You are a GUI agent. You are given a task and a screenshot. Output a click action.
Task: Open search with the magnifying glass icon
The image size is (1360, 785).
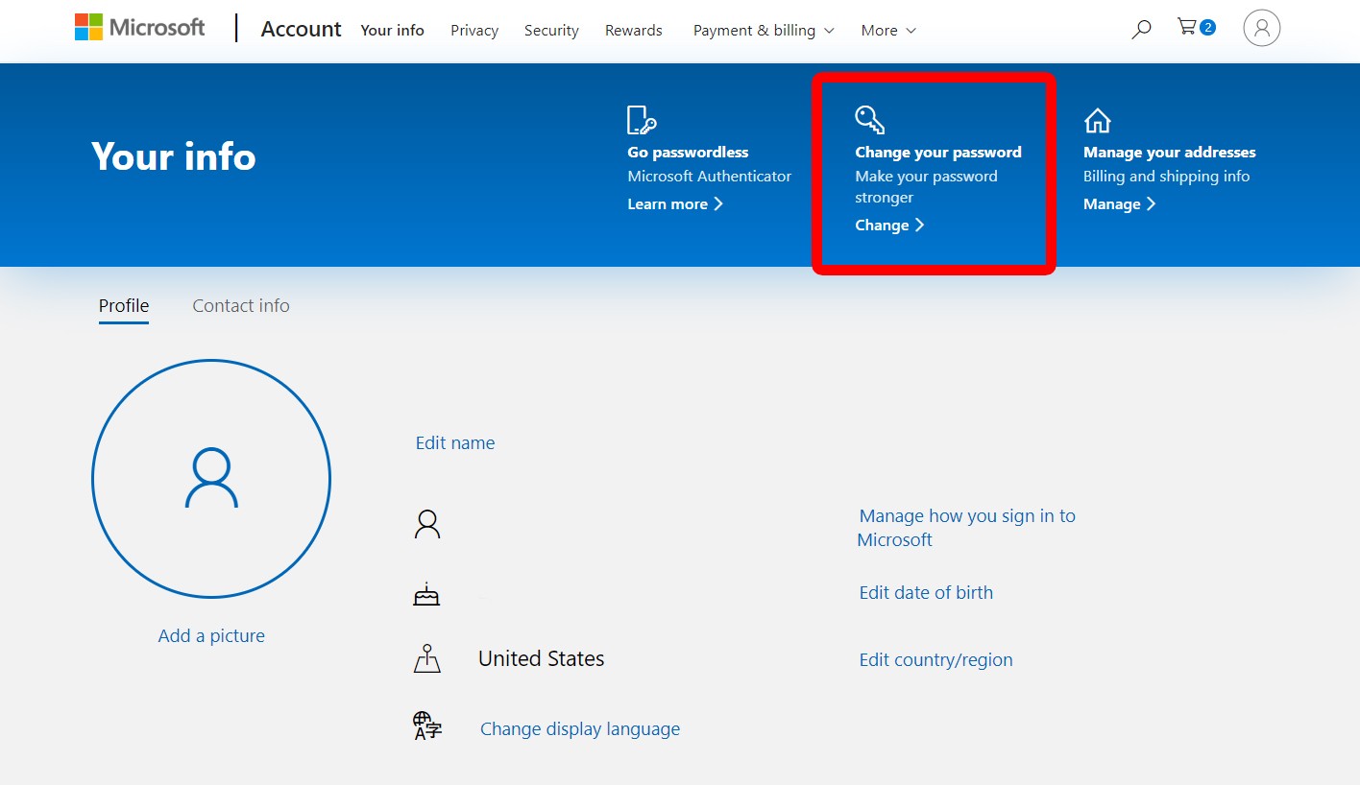(1140, 30)
